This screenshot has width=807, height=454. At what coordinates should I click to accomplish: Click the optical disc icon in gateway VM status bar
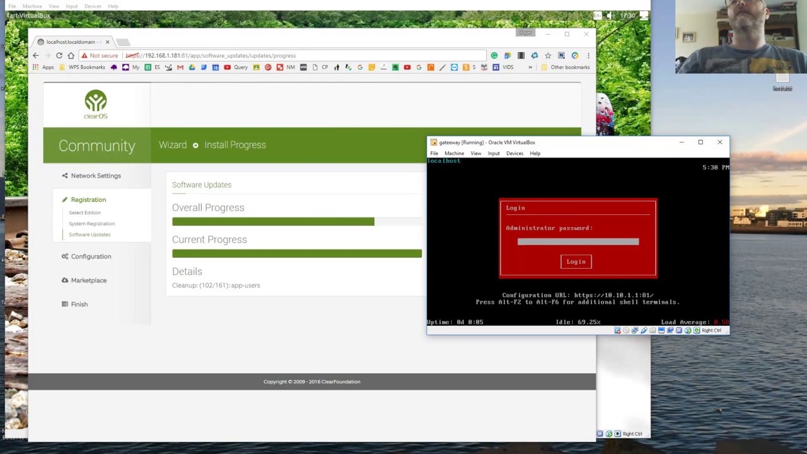click(x=626, y=330)
